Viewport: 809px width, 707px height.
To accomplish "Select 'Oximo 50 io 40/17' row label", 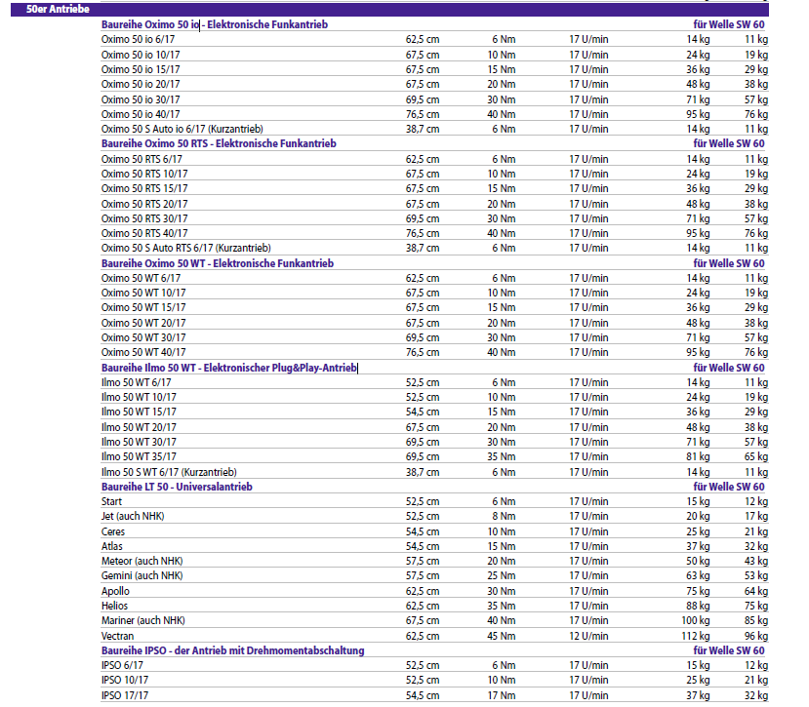I will click(x=141, y=114).
